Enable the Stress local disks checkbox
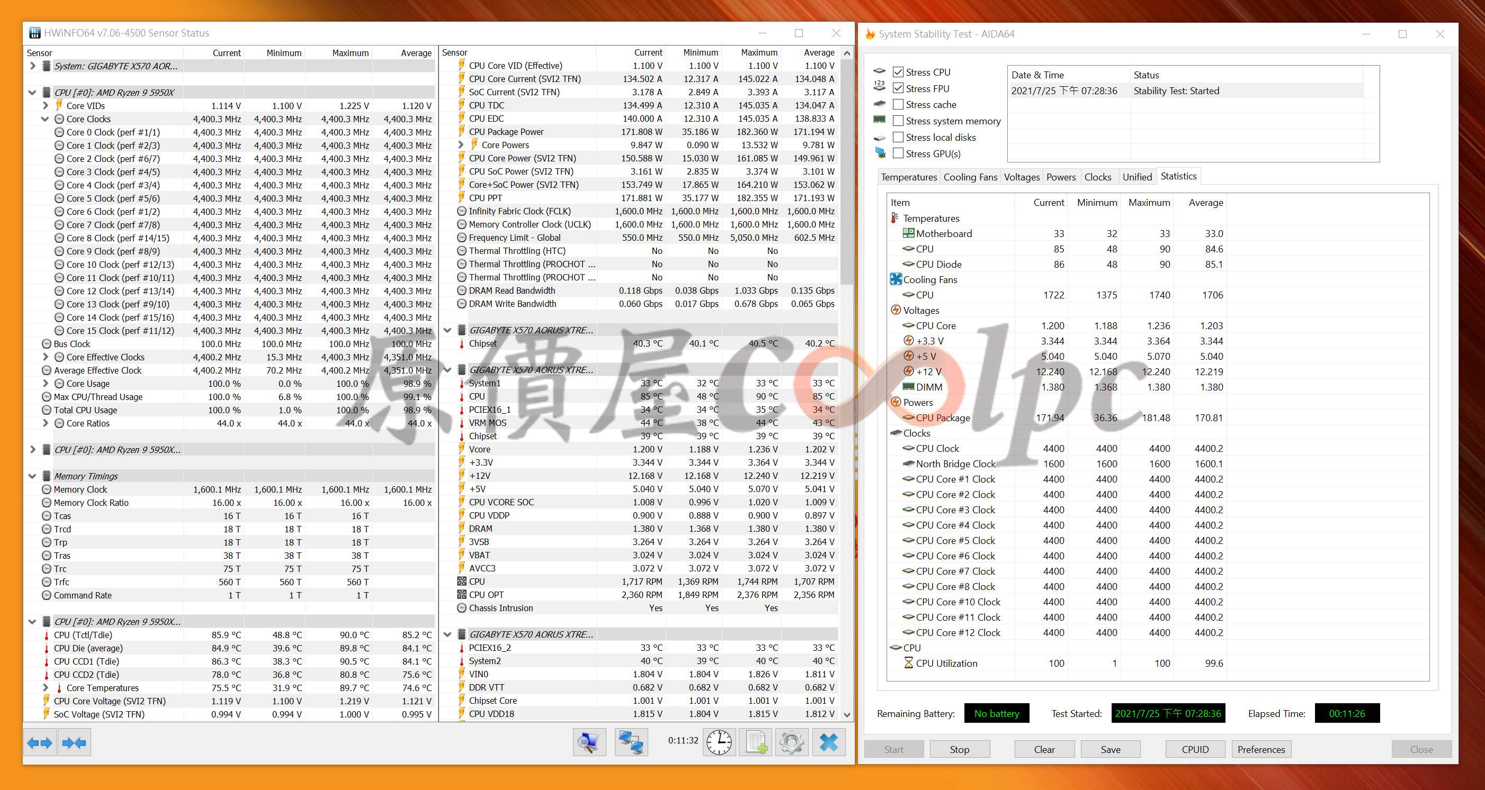This screenshot has width=1485, height=790. 898,137
